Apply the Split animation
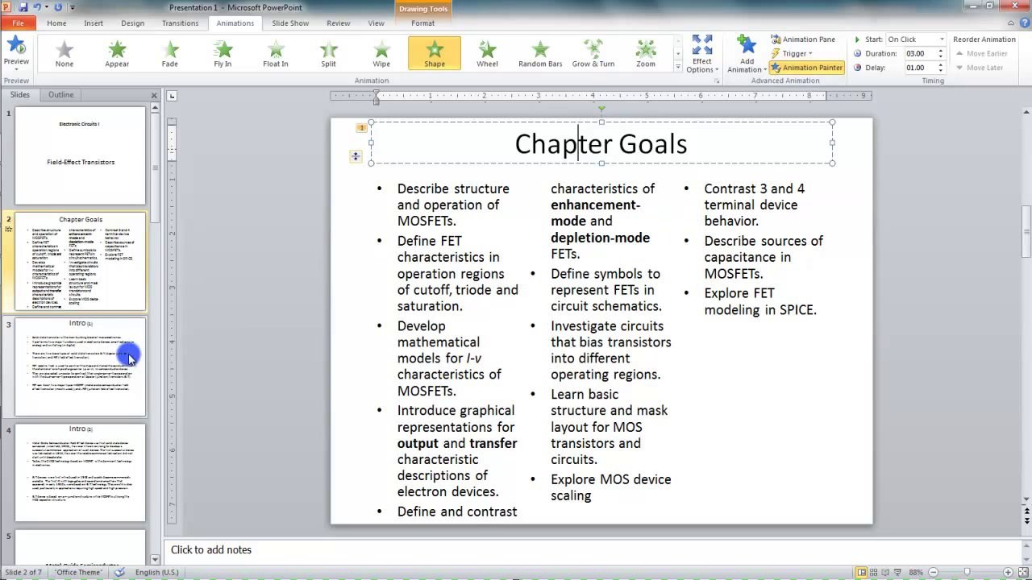Image resolution: width=1032 pixels, height=580 pixels. pos(328,53)
